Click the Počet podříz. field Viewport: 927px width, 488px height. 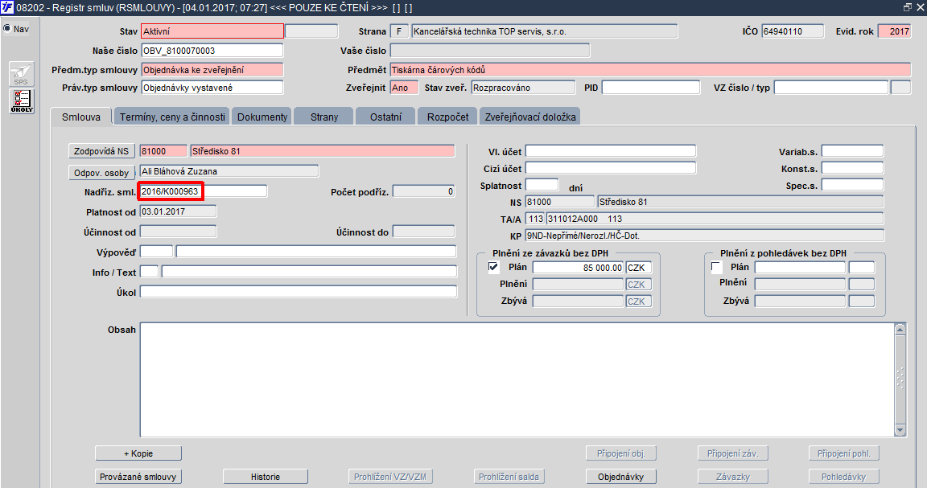424,191
